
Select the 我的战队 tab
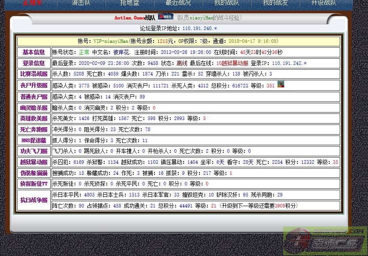tap(227, 3)
